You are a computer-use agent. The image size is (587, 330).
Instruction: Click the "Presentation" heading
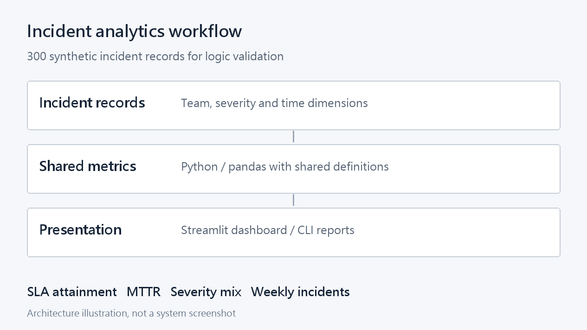click(x=80, y=229)
